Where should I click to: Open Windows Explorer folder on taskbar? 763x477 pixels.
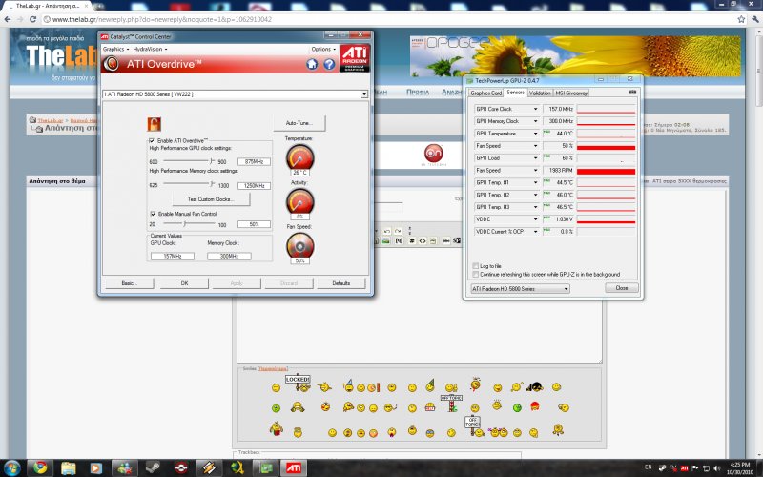pyautogui.click(x=68, y=468)
